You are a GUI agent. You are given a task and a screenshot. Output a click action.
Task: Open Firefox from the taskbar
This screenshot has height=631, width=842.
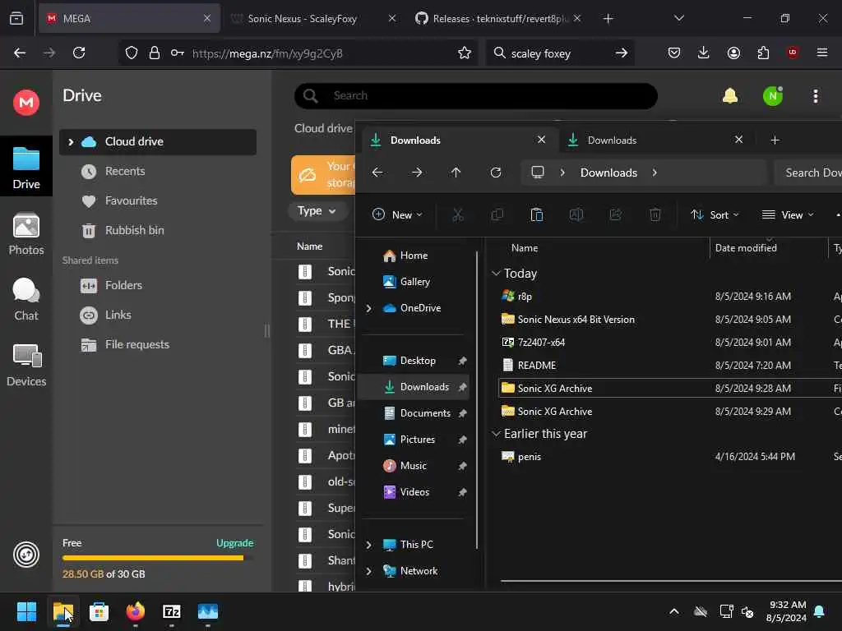click(136, 611)
